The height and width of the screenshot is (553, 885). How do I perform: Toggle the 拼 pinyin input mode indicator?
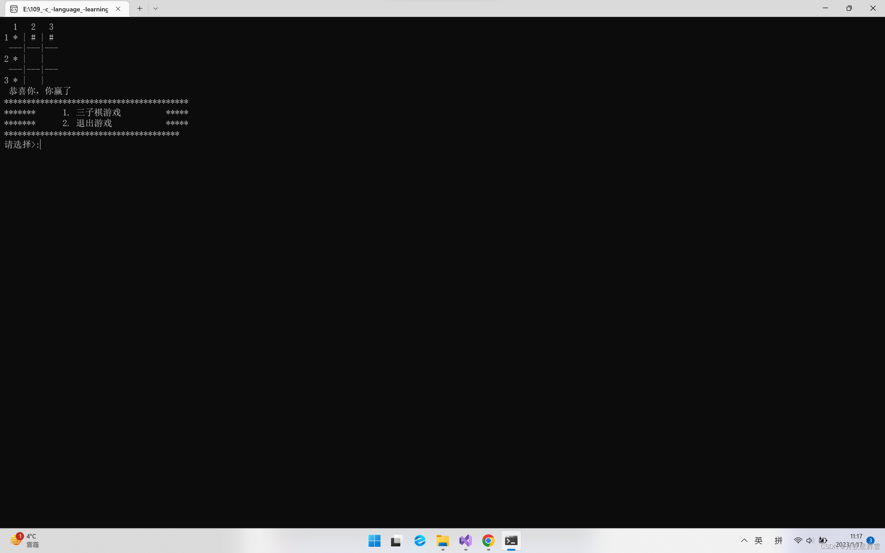tap(778, 541)
